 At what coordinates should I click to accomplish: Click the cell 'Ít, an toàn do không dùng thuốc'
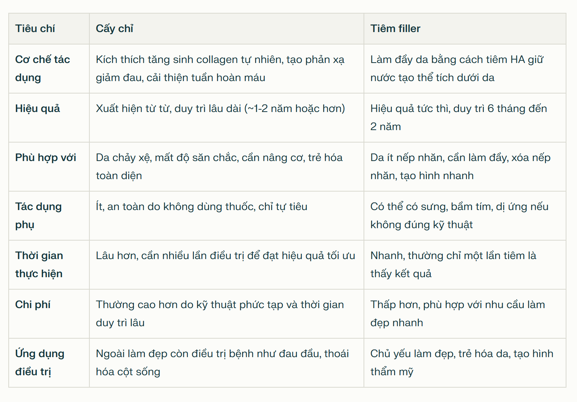click(201, 207)
